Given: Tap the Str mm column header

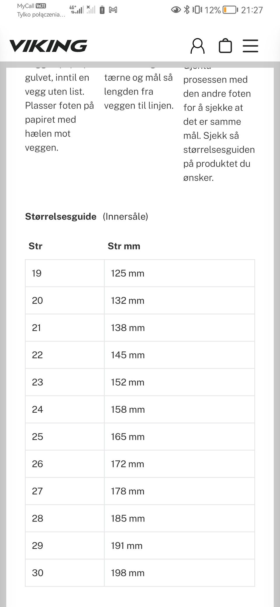Looking at the screenshot, I should tap(124, 246).
